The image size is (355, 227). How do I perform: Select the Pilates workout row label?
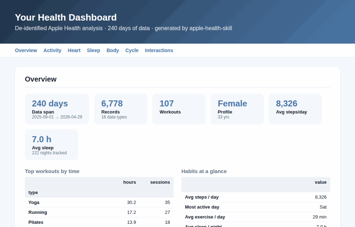point(36,222)
